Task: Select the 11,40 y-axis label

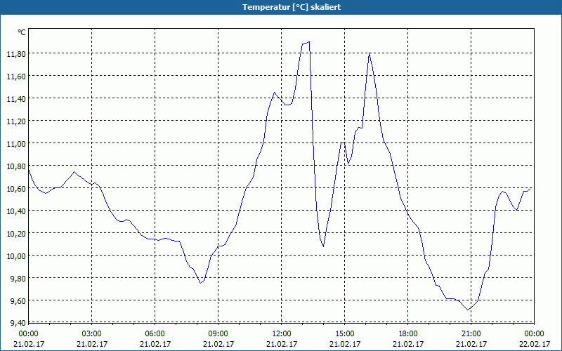Action: click(16, 99)
